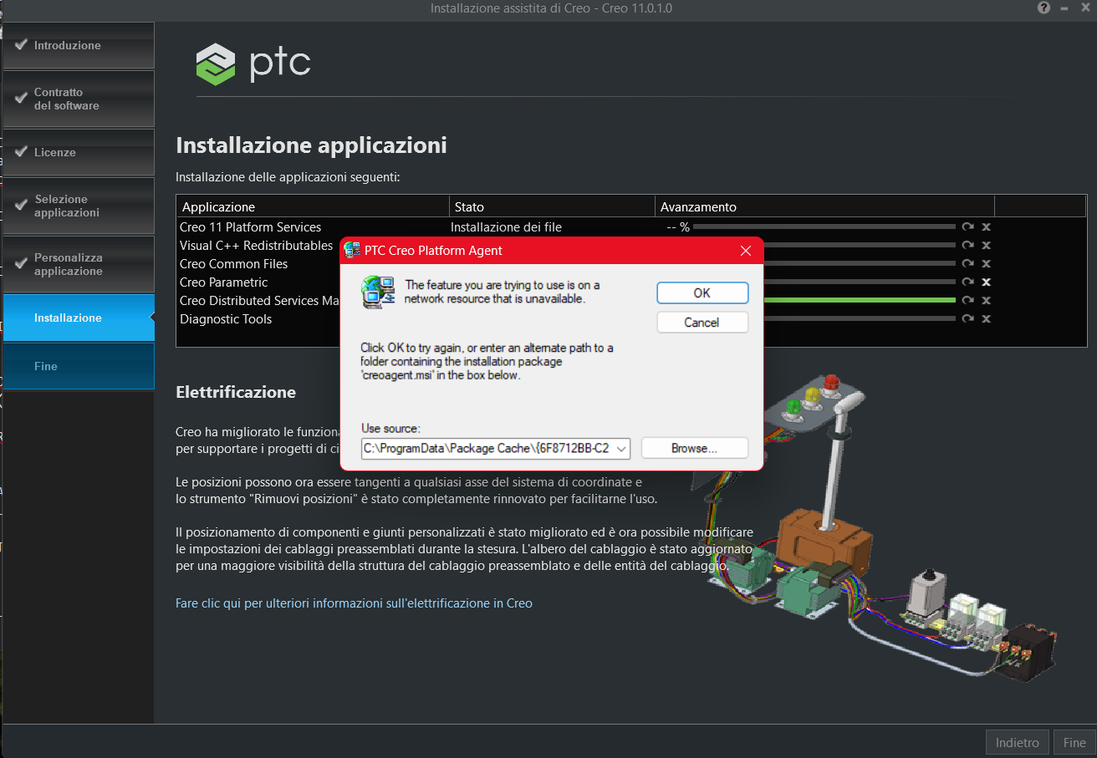Click the retry icon for Creo Common Files
Screen dimensions: 1097x758
tap(968, 263)
